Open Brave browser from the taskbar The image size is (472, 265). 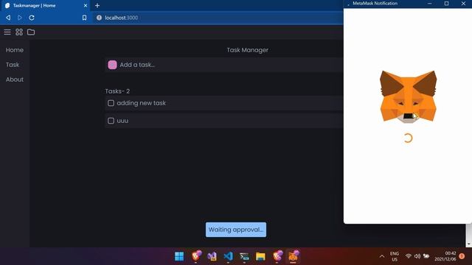[x=196, y=256]
